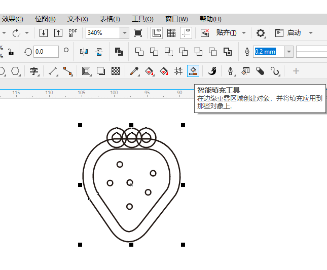Select the 字 Text tool
This screenshot has height=270, width=327.
pyautogui.click(x=34, y=71)
